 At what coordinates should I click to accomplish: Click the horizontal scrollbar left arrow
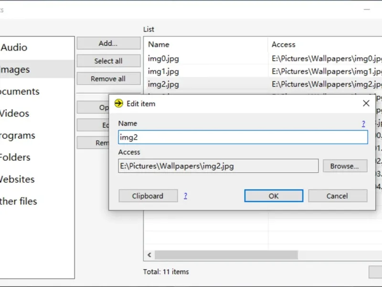[x=149, y=255]
